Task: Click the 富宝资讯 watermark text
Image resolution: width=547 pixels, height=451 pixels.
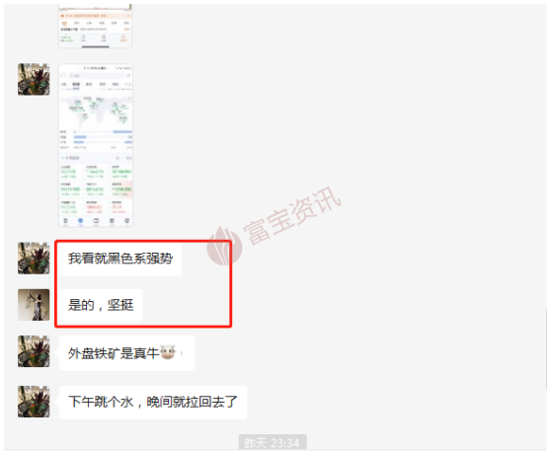Action: coord(291,216)
